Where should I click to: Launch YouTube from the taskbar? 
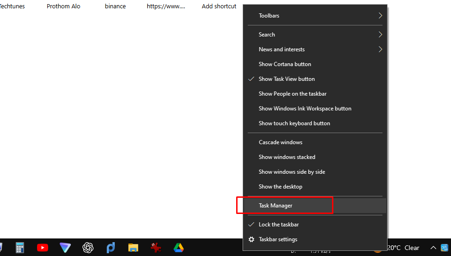point(43,248)
